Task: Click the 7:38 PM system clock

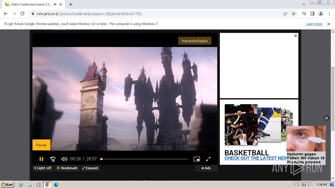Action: 321,185
